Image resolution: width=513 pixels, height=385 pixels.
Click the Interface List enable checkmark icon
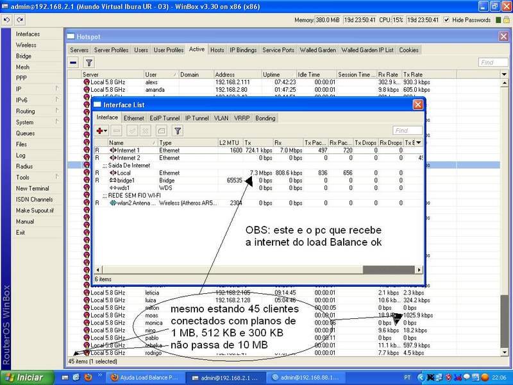133,131
